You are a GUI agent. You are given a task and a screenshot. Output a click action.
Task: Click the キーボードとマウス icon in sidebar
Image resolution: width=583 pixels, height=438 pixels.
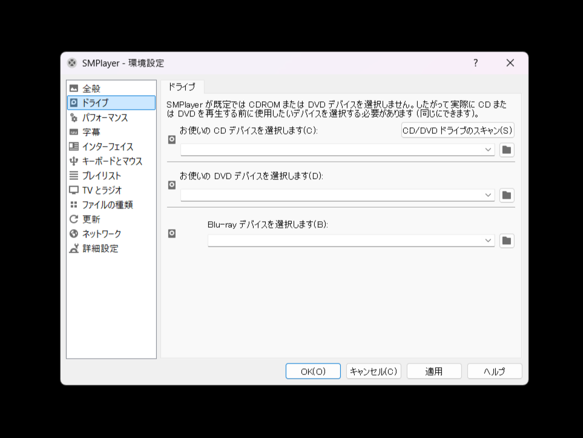[74, 161]
